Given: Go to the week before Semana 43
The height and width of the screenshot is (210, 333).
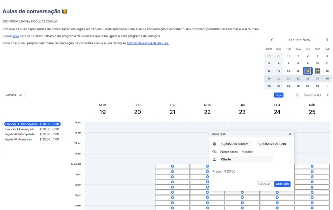Looking at the screenshot, I should (x=297, y=95).
